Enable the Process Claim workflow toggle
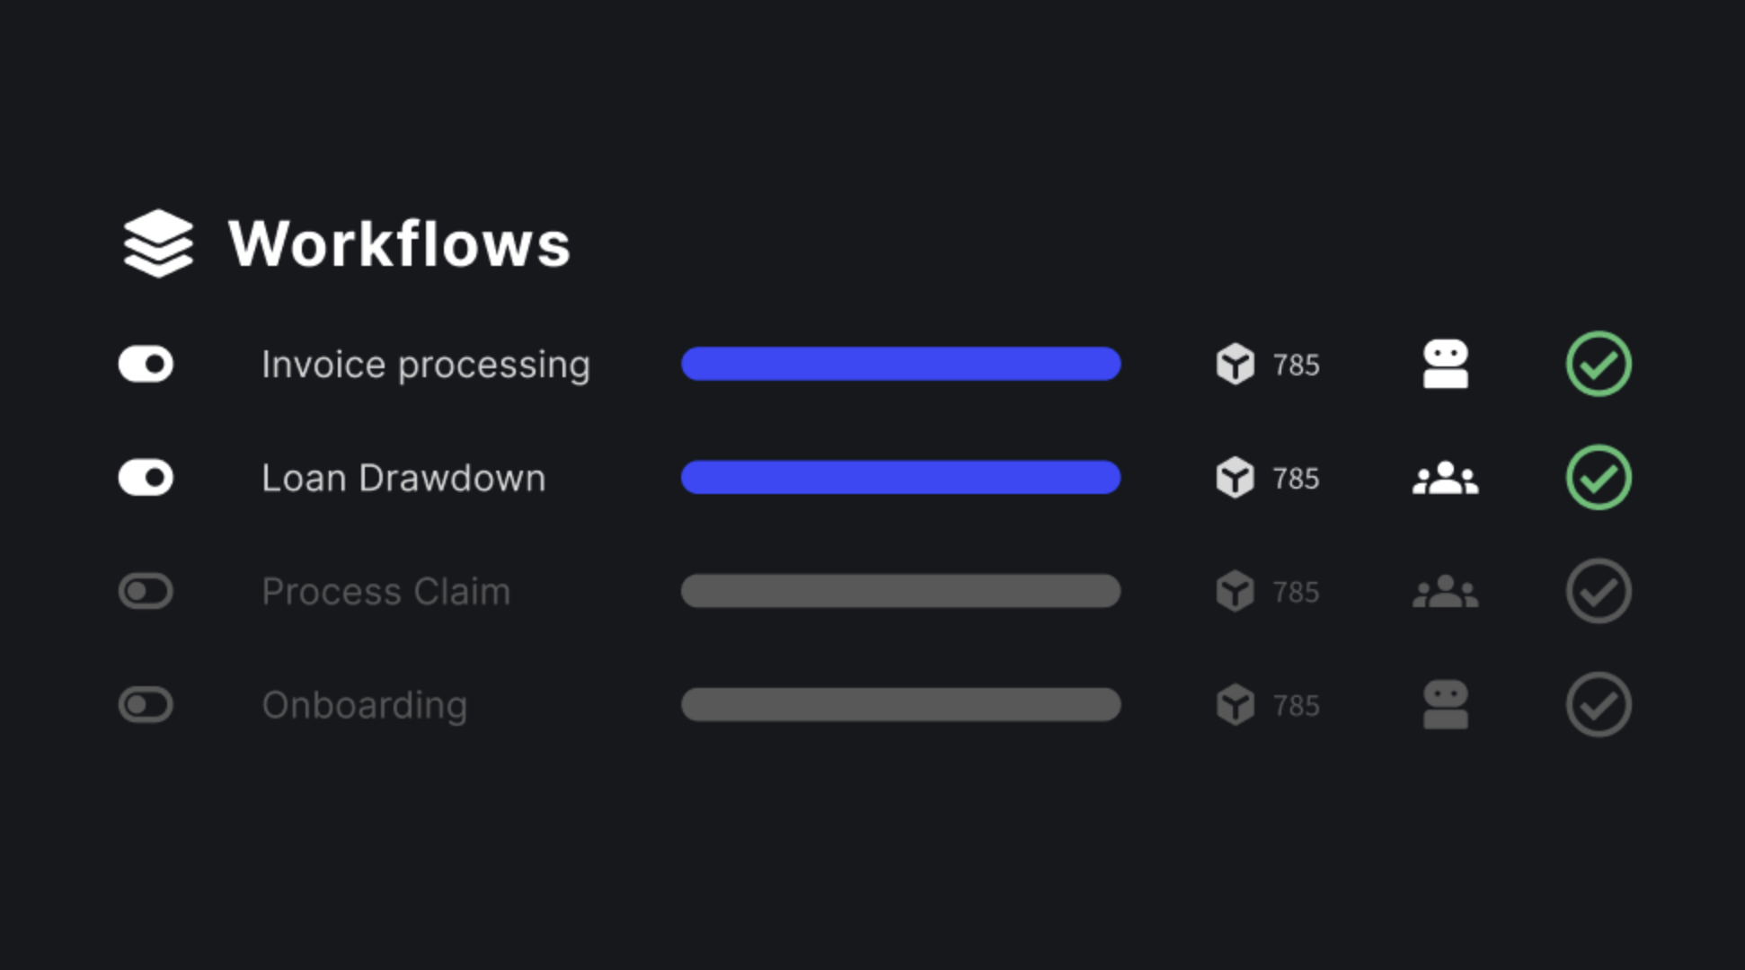The width and height of the screenshot is (1745, 970). pyautogui.click(x=146, y=591)
